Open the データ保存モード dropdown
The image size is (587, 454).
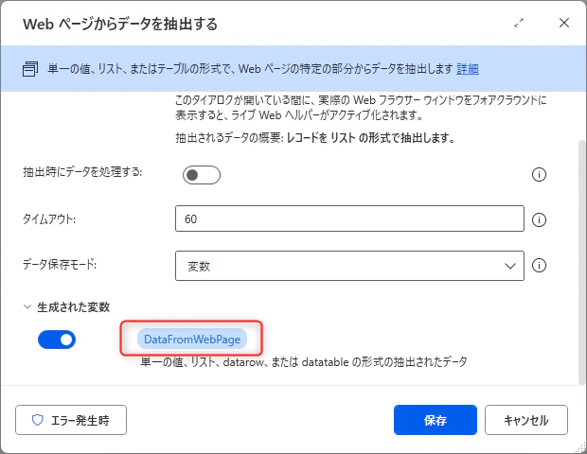(x=349, y=266)
